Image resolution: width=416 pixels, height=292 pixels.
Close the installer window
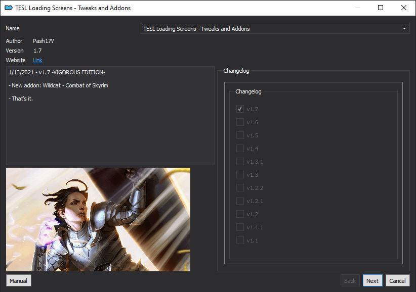coord(403,8)
